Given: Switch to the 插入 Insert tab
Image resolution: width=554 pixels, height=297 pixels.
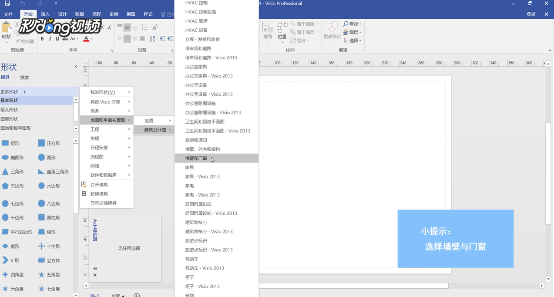Looking at the screenshot, I should tap(45, 14).
